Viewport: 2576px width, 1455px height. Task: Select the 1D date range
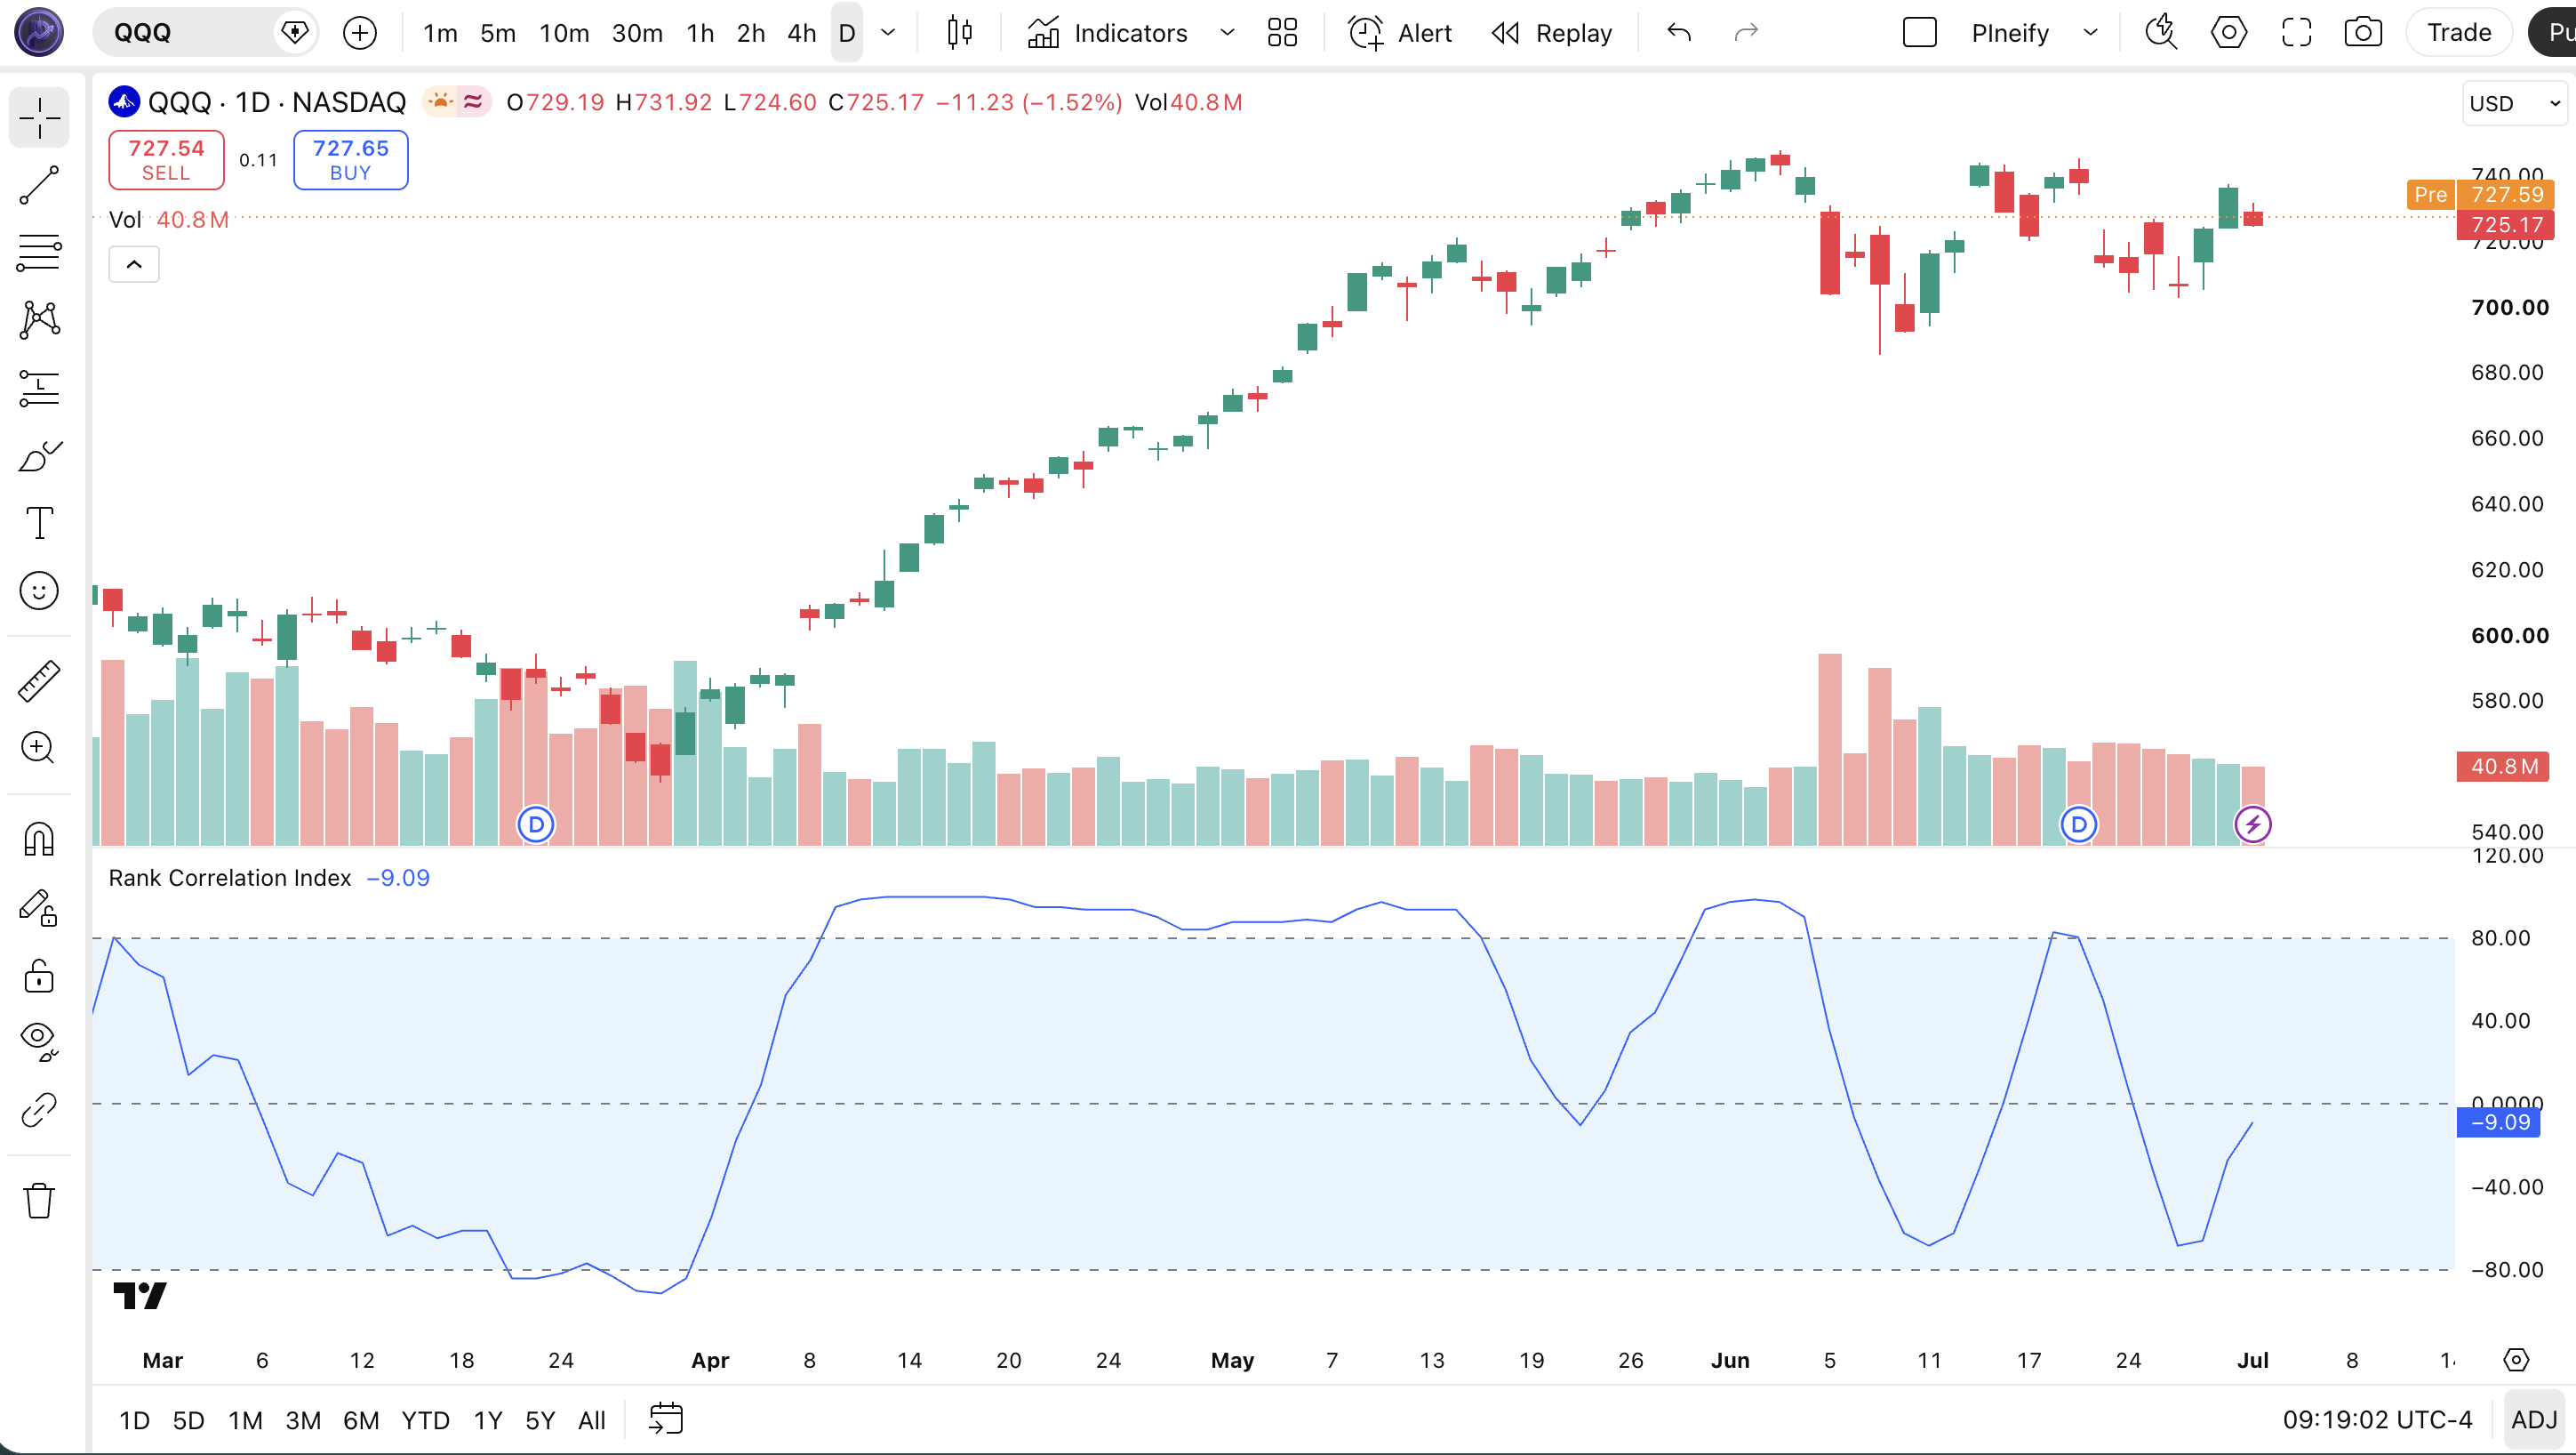pyautogui.click(x=134, y=1420)
